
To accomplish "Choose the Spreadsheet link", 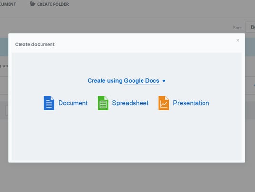I will pyautogui.click(x=131, y=103).
